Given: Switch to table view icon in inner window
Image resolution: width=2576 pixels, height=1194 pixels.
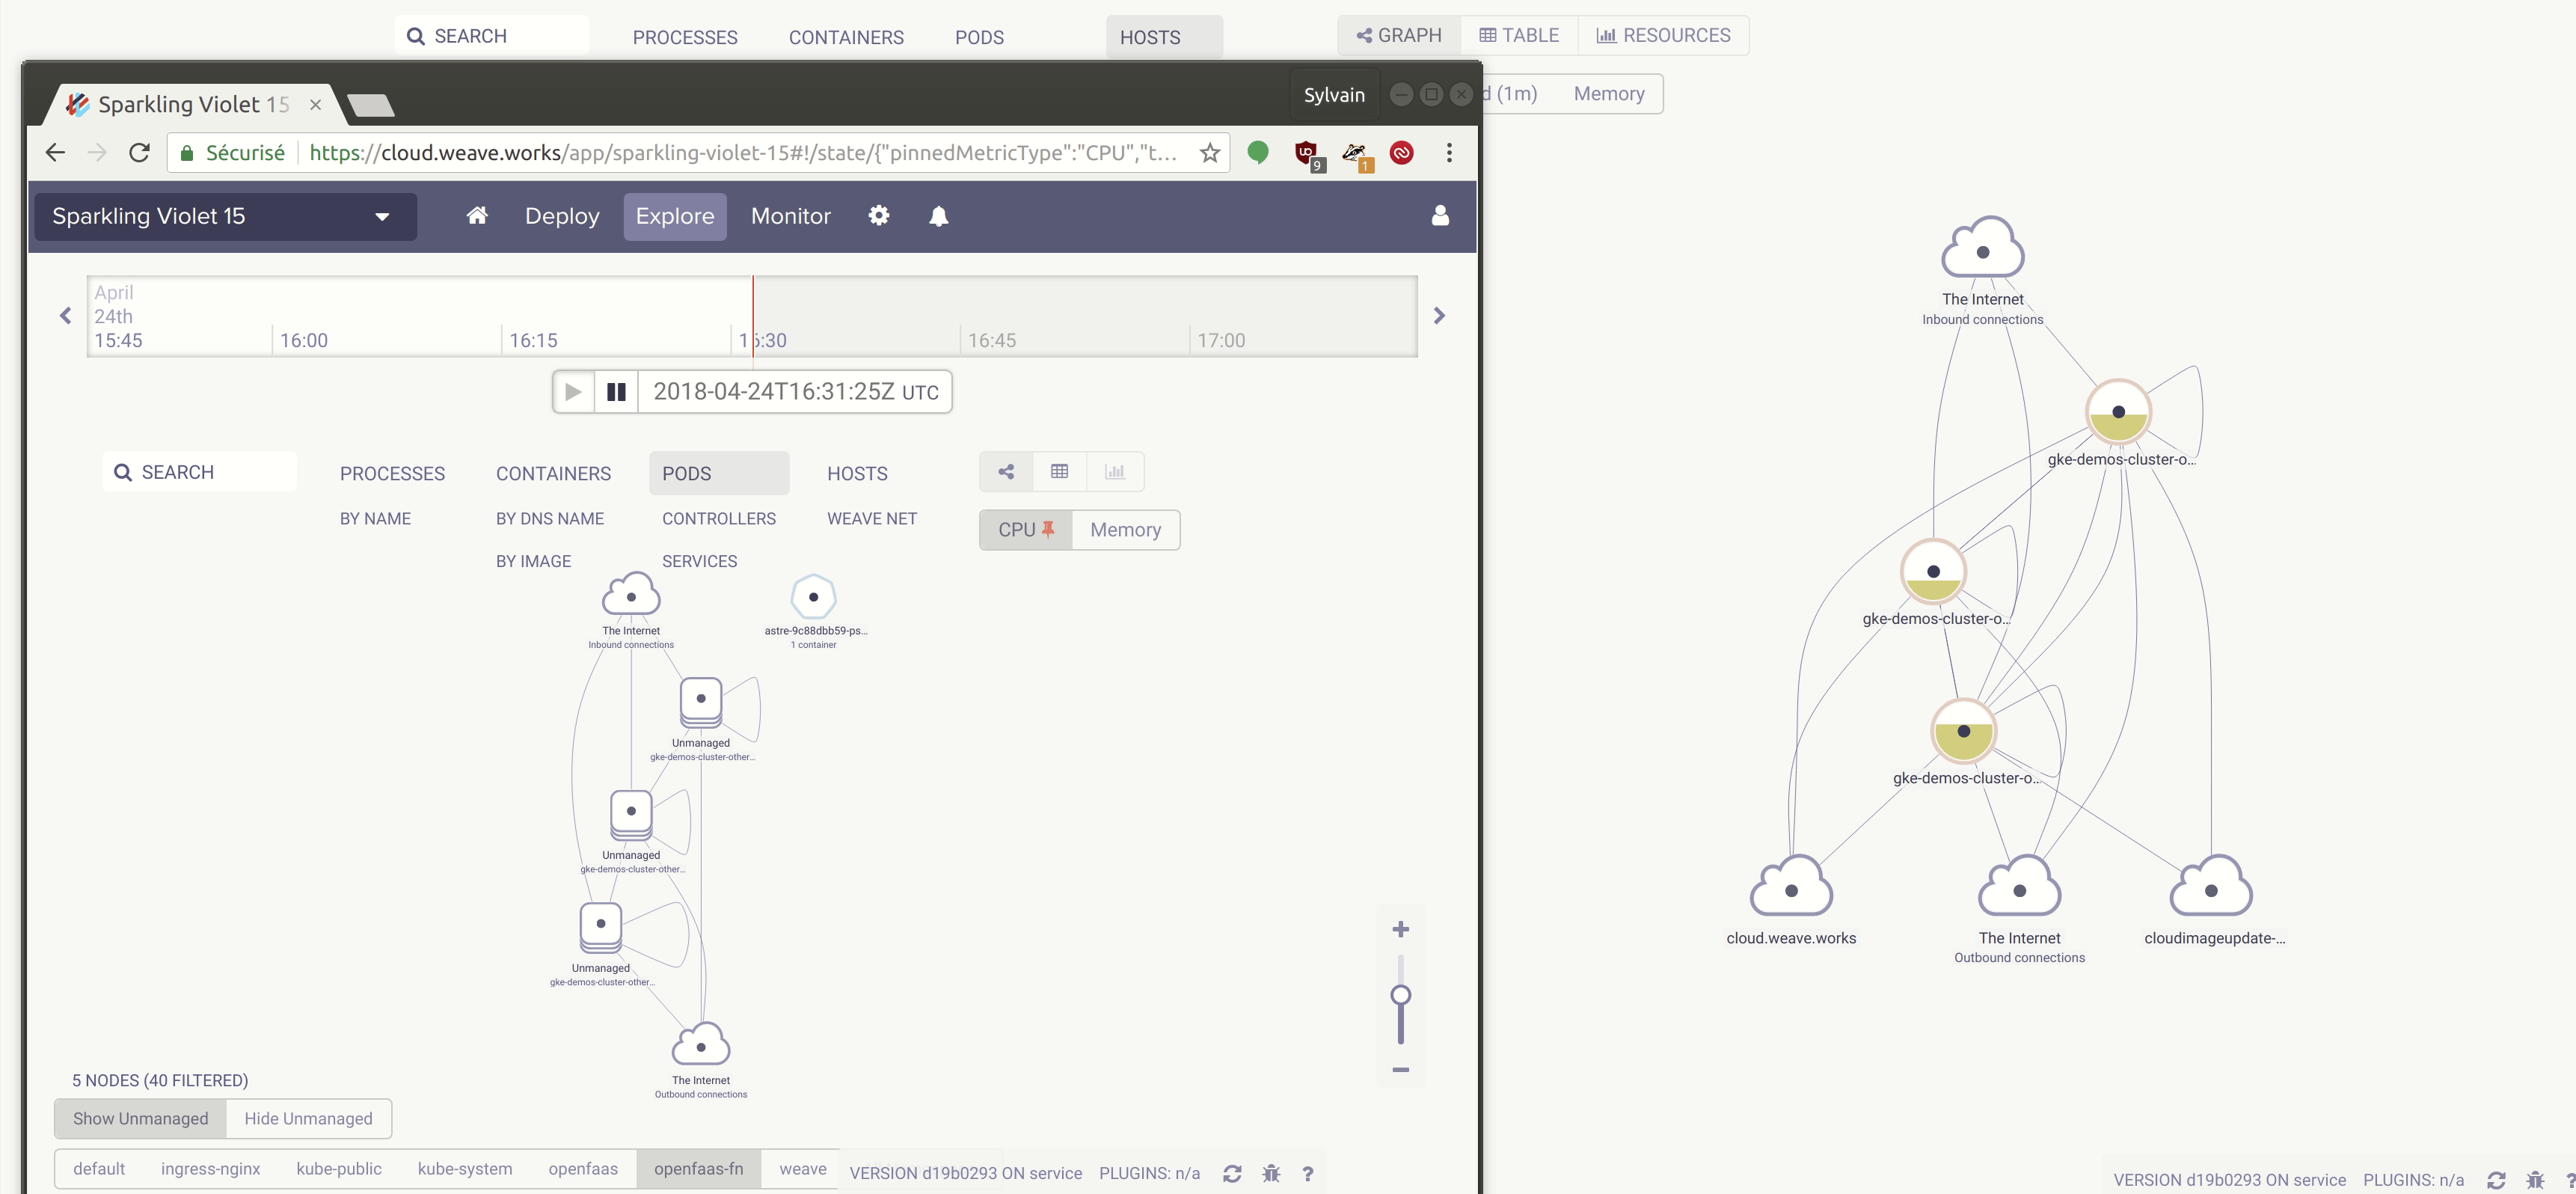Looking at the screenshot, I should 1059,472.
